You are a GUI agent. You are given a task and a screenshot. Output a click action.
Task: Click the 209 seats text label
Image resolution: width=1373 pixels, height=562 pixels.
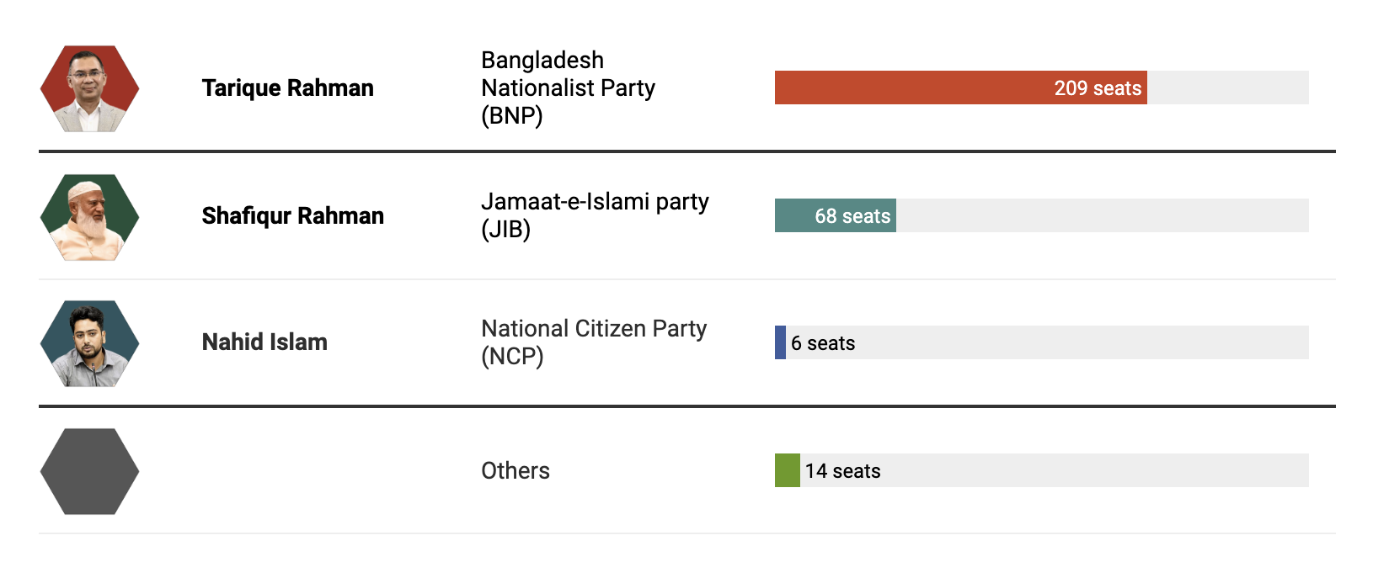click(x=1098, y=88)
